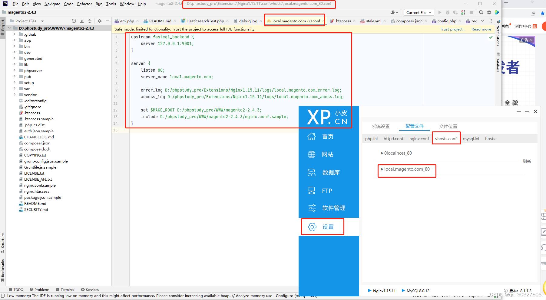Switch to 文件位置 tab
The width and height of the screenshot is (546, 300).
pos(448,126)
